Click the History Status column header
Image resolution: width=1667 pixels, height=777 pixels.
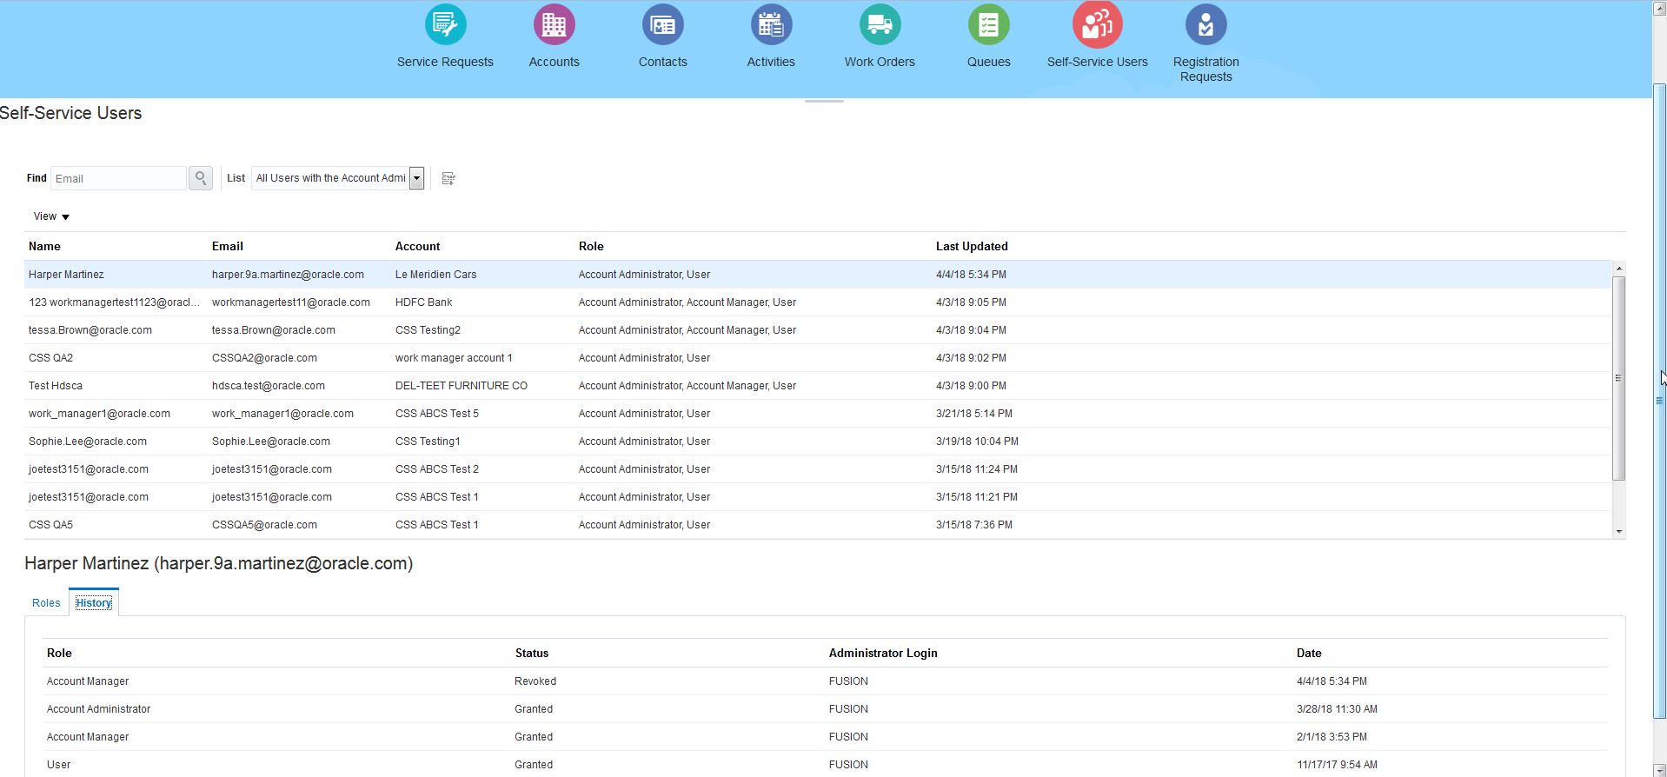(x=532, y=654)
